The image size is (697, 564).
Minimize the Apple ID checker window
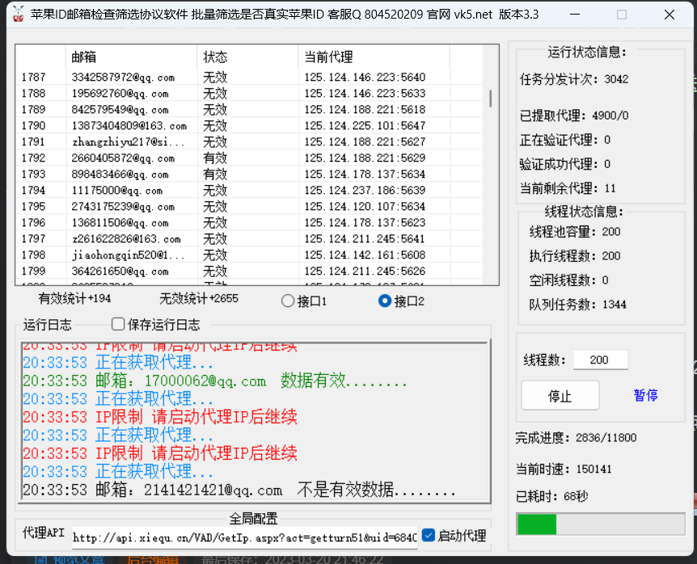tap(574, 15)
